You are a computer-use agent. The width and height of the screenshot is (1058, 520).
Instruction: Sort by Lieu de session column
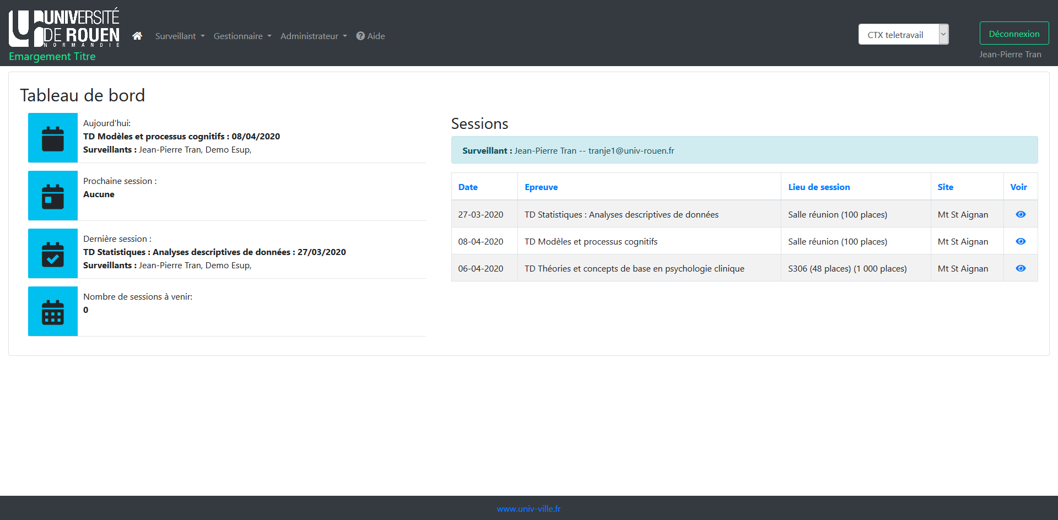(x=819, y=187)
